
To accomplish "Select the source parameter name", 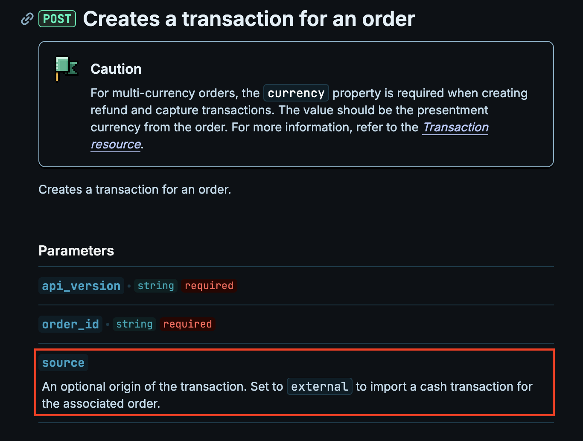I will pos(63,363).
